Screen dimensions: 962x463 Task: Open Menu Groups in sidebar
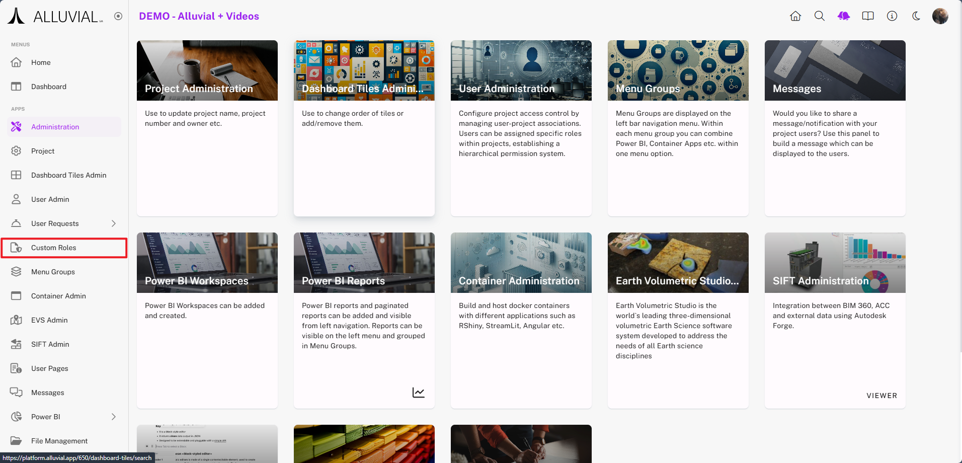pos(64,272)
